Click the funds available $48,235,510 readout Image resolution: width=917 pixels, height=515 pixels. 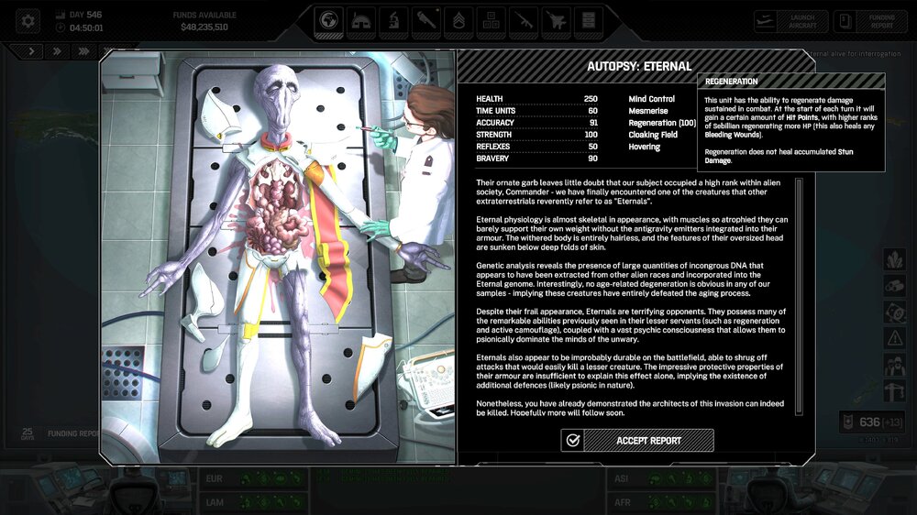pos(204,21)
